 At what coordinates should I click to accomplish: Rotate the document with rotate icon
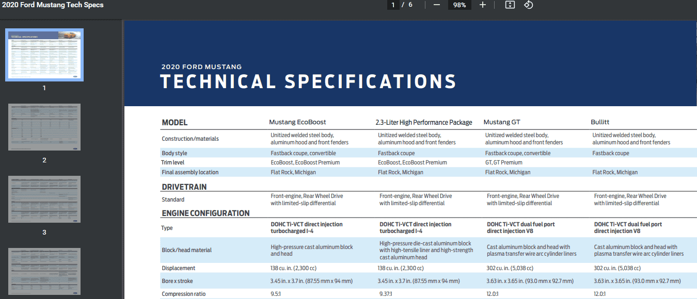point(528,5)
